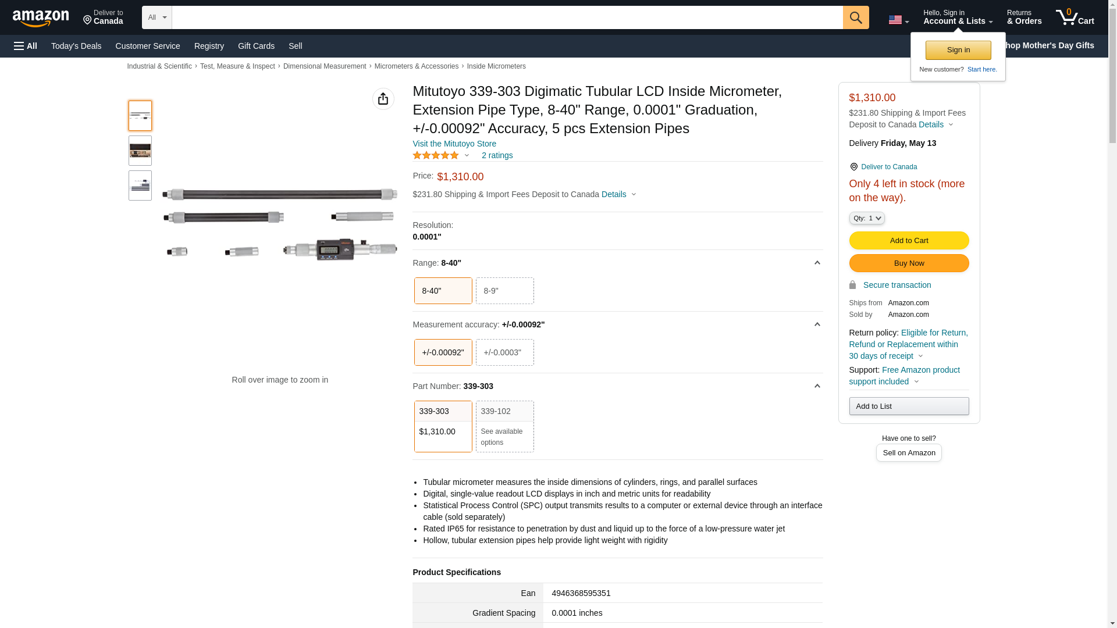Click the Add to Cart button
This screenshot has width=1117, height=628.
point(909,240)
